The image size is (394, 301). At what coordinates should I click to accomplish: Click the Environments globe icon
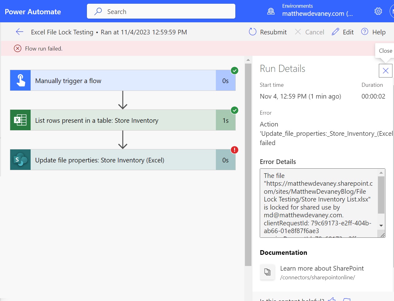click(271, 11)
